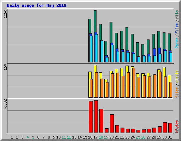This screenshot has width=181, height=141.
Task: Select green weekend day label 11
Action: pos(64,137)
